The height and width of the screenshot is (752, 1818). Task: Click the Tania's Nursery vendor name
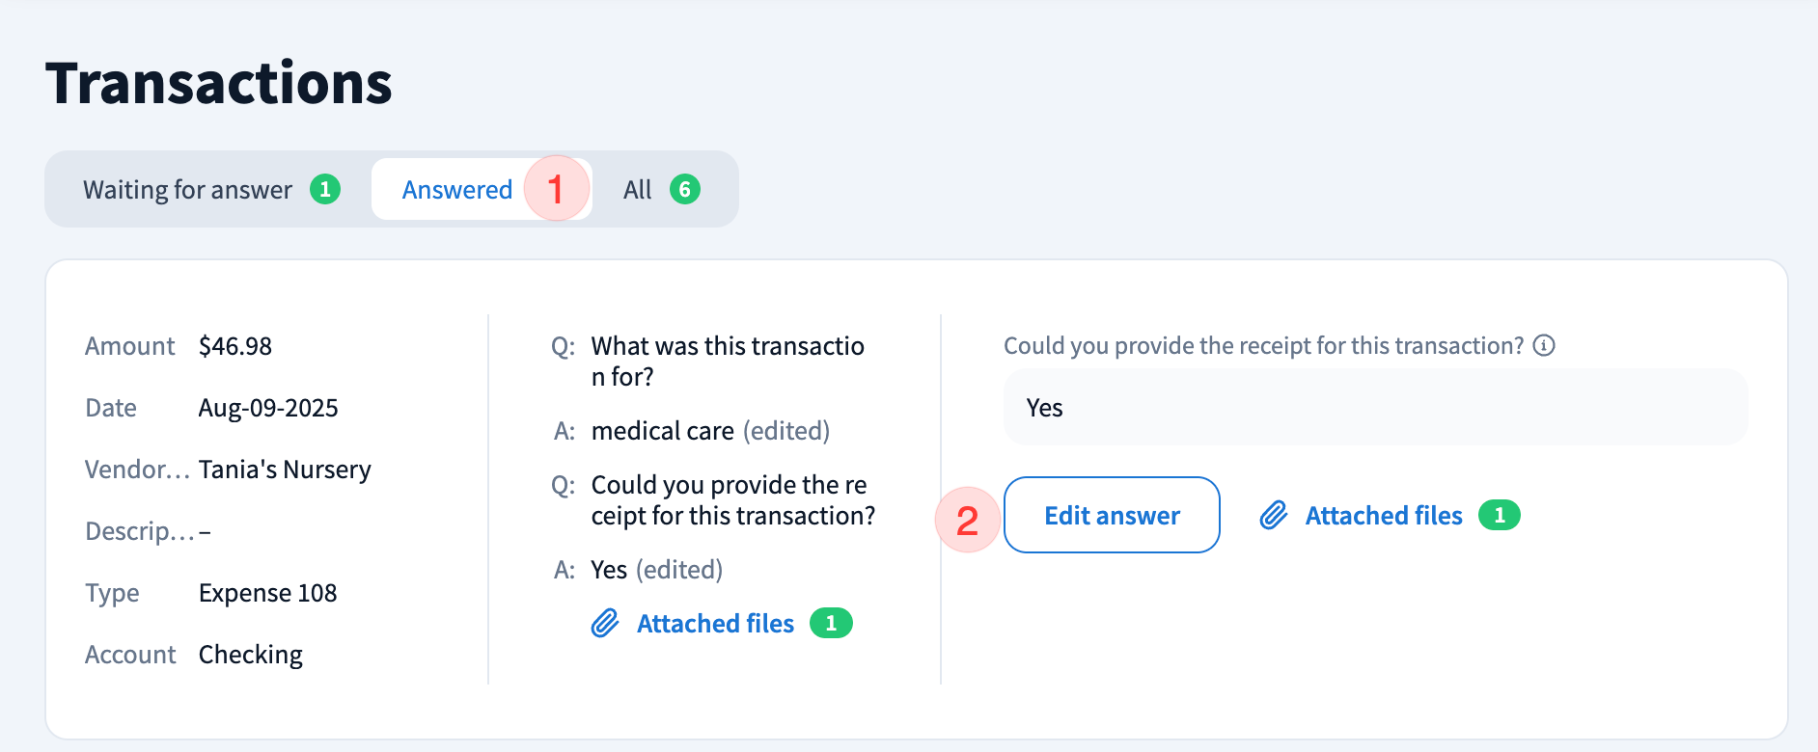(x=285, y=470)
